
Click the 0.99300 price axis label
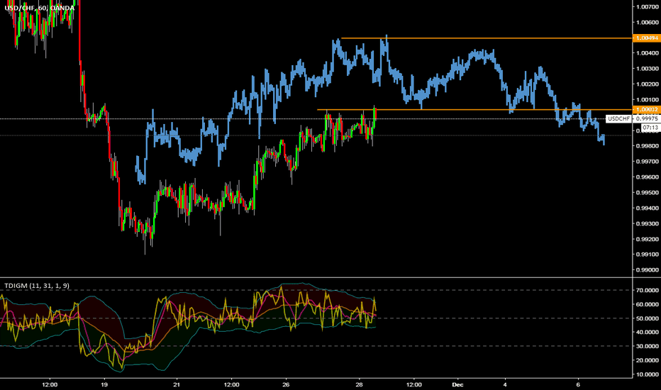[x=648, y=223]
